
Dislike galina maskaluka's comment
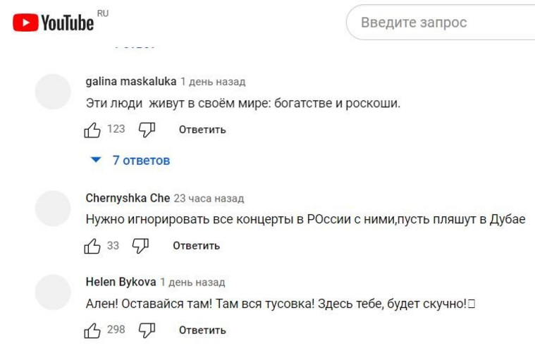[x=147, y=130]
